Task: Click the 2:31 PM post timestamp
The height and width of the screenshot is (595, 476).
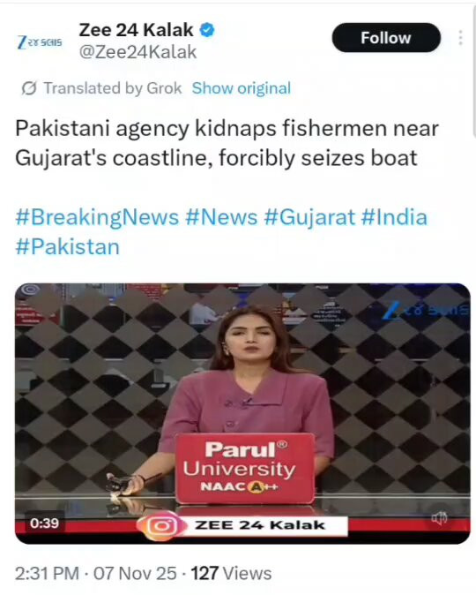Action: point(47,573)
